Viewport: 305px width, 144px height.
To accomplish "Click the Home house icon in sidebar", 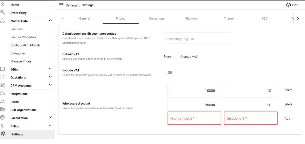I will [2, 4].
